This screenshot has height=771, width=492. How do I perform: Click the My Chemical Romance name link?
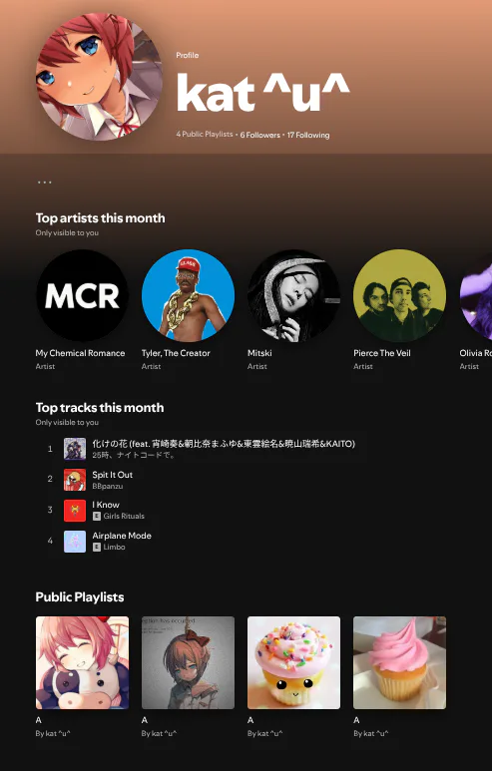(80, 353)
